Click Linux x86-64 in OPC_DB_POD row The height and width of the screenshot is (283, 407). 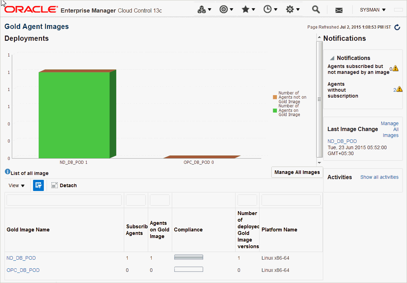(276, 270)
